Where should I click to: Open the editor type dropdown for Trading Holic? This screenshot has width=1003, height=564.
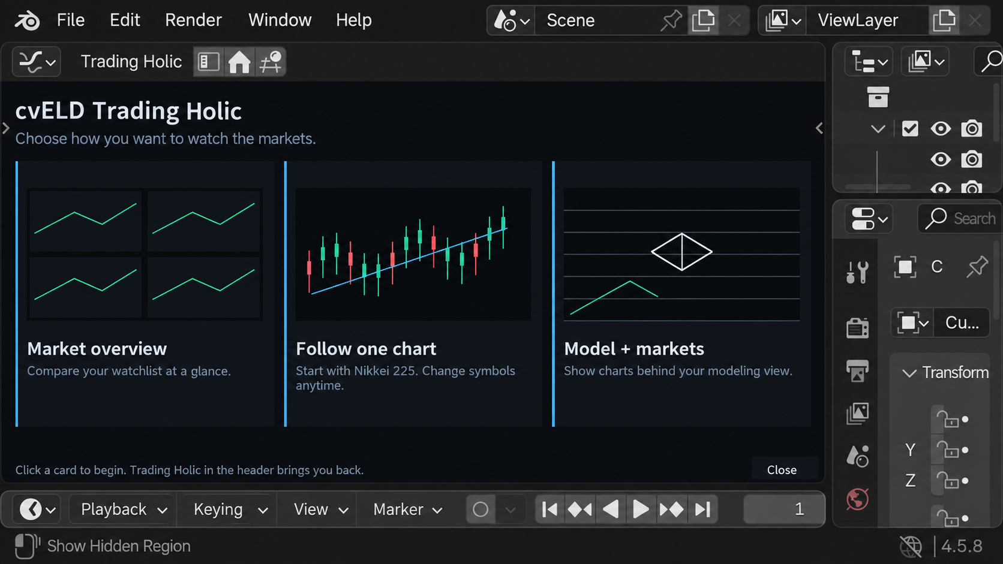click(x=37, y=62)
